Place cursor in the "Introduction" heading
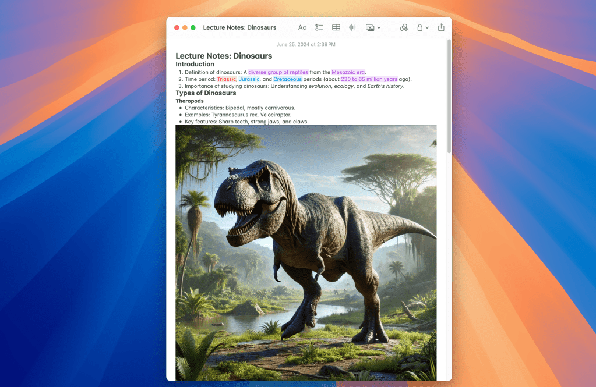This screenshot has width=596, height=387. click(195, 65)
